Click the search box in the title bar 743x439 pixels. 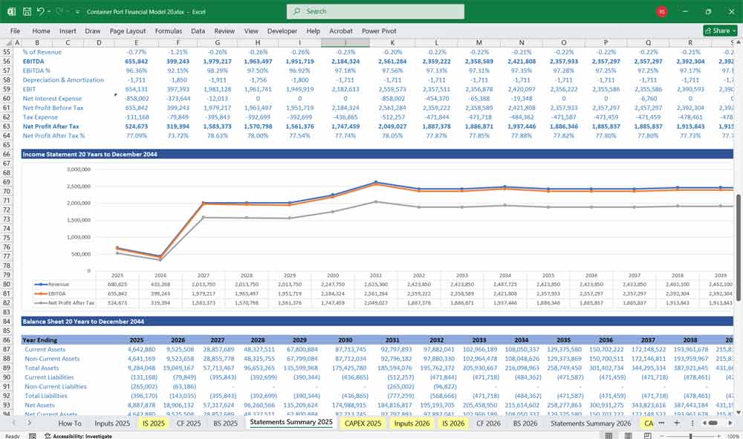click(374, 11)
